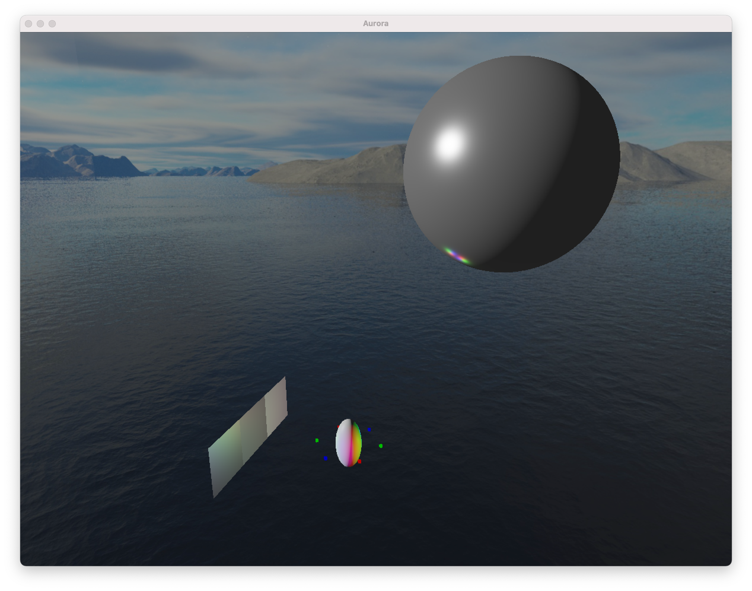The width and height of the screenshot is (752, 591).
Task: Click the bright specular highlight on the gray sphere
Action: click(450, 144)
